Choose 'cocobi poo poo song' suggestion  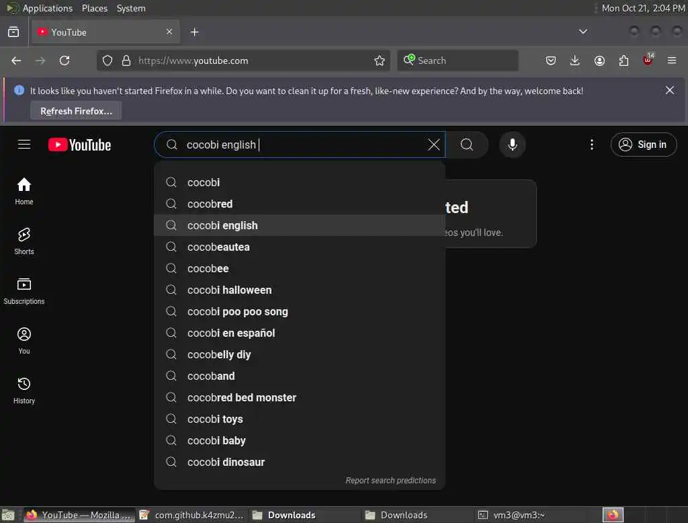[299, 311]
